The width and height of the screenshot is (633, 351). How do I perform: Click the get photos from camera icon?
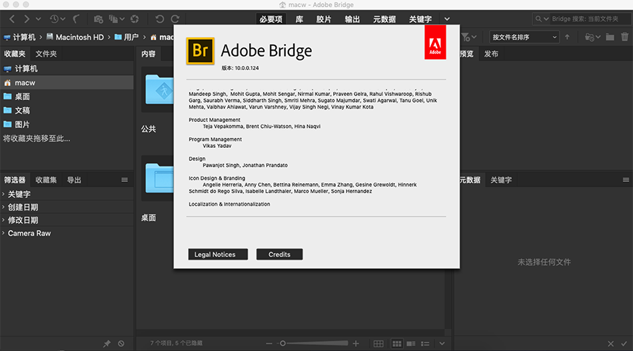[x=98, y=19]
